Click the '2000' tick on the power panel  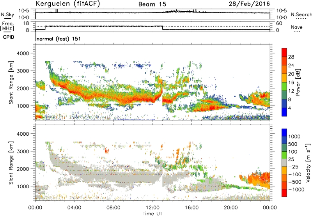23,88
